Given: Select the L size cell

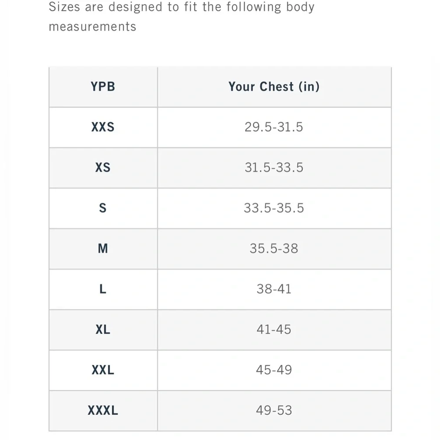Looking at the screenshot, I should (x=103, y=289).
